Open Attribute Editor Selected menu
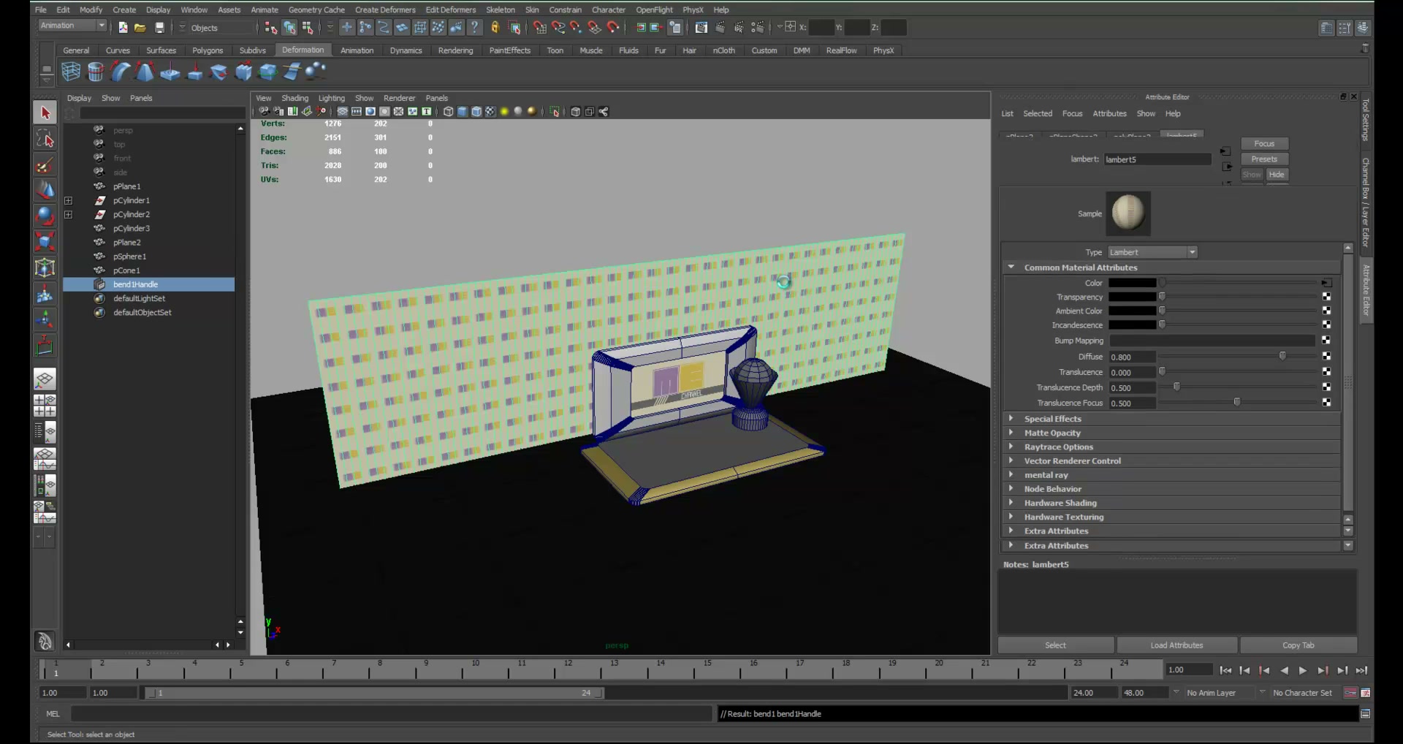1403x744 pixels. 1038,113
